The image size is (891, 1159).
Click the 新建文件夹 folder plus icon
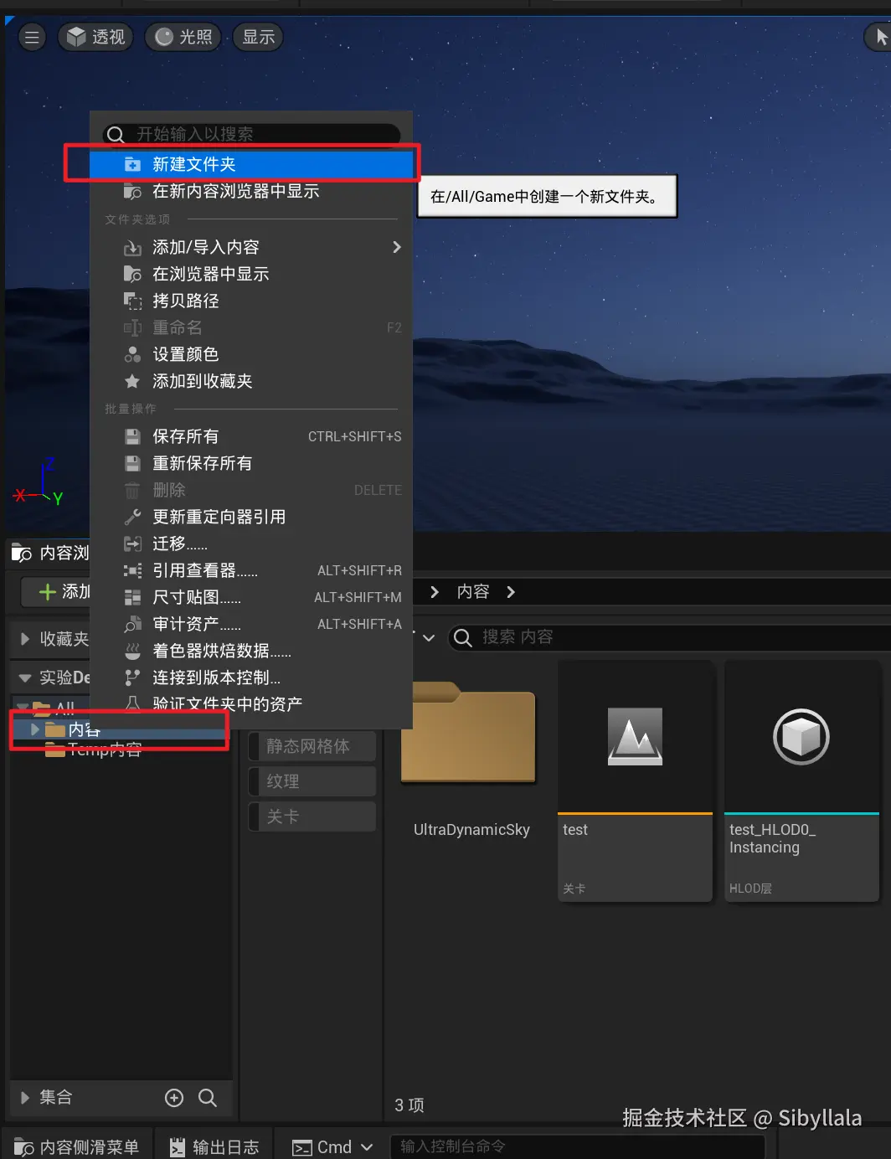pyautogui.click(x=132, y=164)
